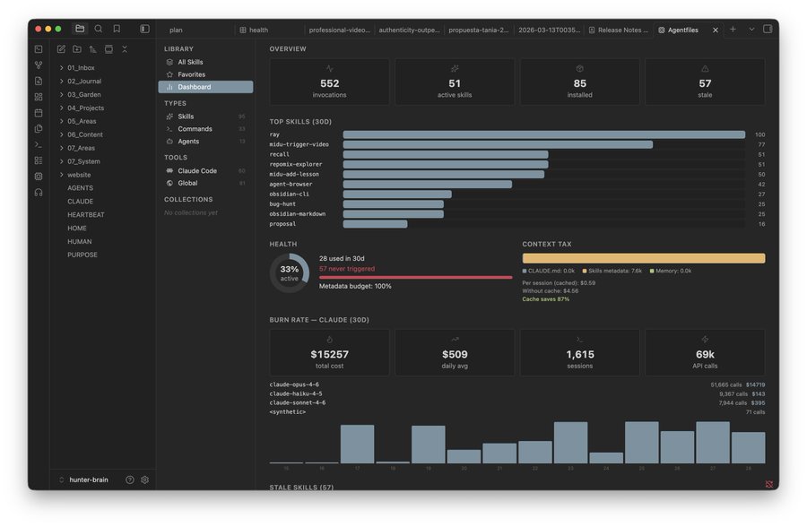Open the graph view icon in the left ribbon
This screenshot has width=807, height=527.
click(38, 64)
